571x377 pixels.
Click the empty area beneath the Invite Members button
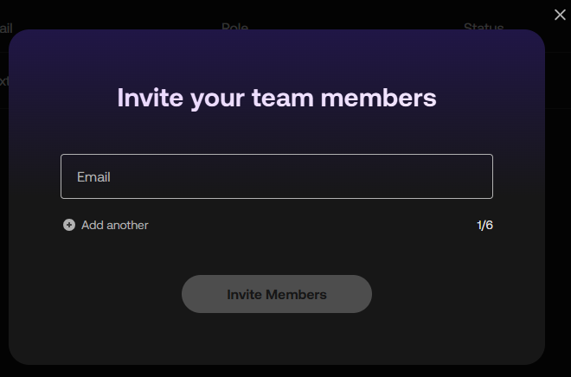click(277, 337)
